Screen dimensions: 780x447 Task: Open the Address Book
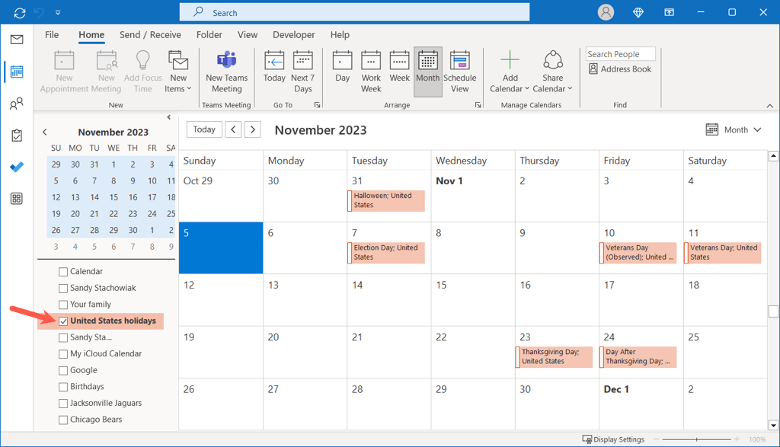click(x=620, y=69)
